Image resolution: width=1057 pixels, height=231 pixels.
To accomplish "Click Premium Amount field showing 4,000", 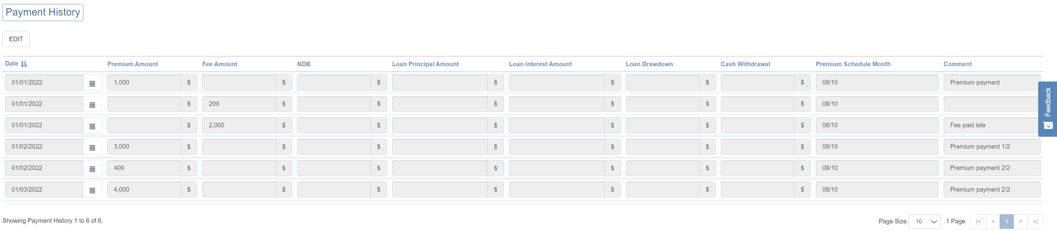I will 144,189.
